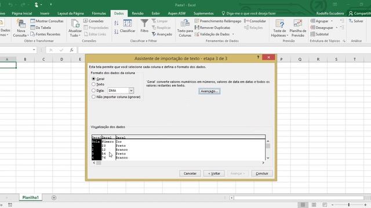Select the Cor preview column
The width and height of the screenshot is (371, 208).
[x=191, y=148]
